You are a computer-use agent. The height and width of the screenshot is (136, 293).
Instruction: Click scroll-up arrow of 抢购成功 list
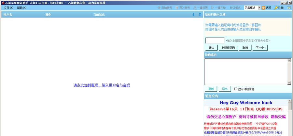point(289,60)
